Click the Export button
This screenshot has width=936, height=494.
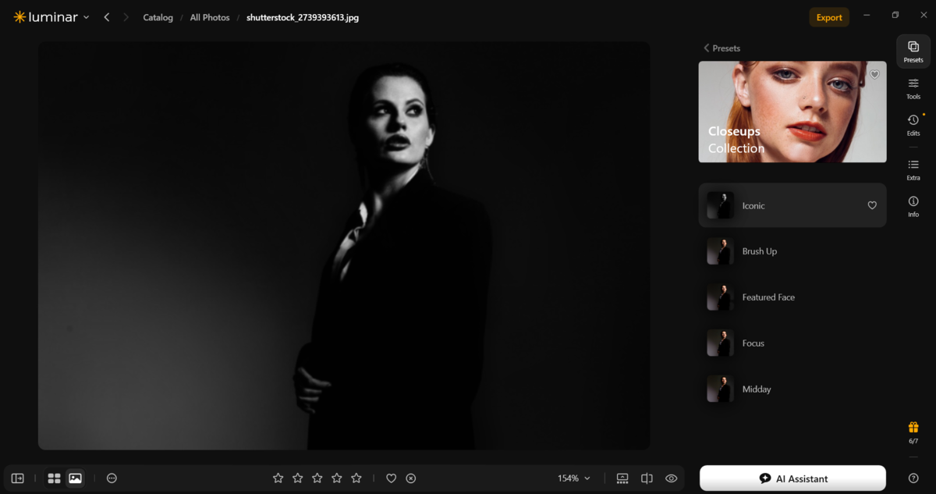829,17
